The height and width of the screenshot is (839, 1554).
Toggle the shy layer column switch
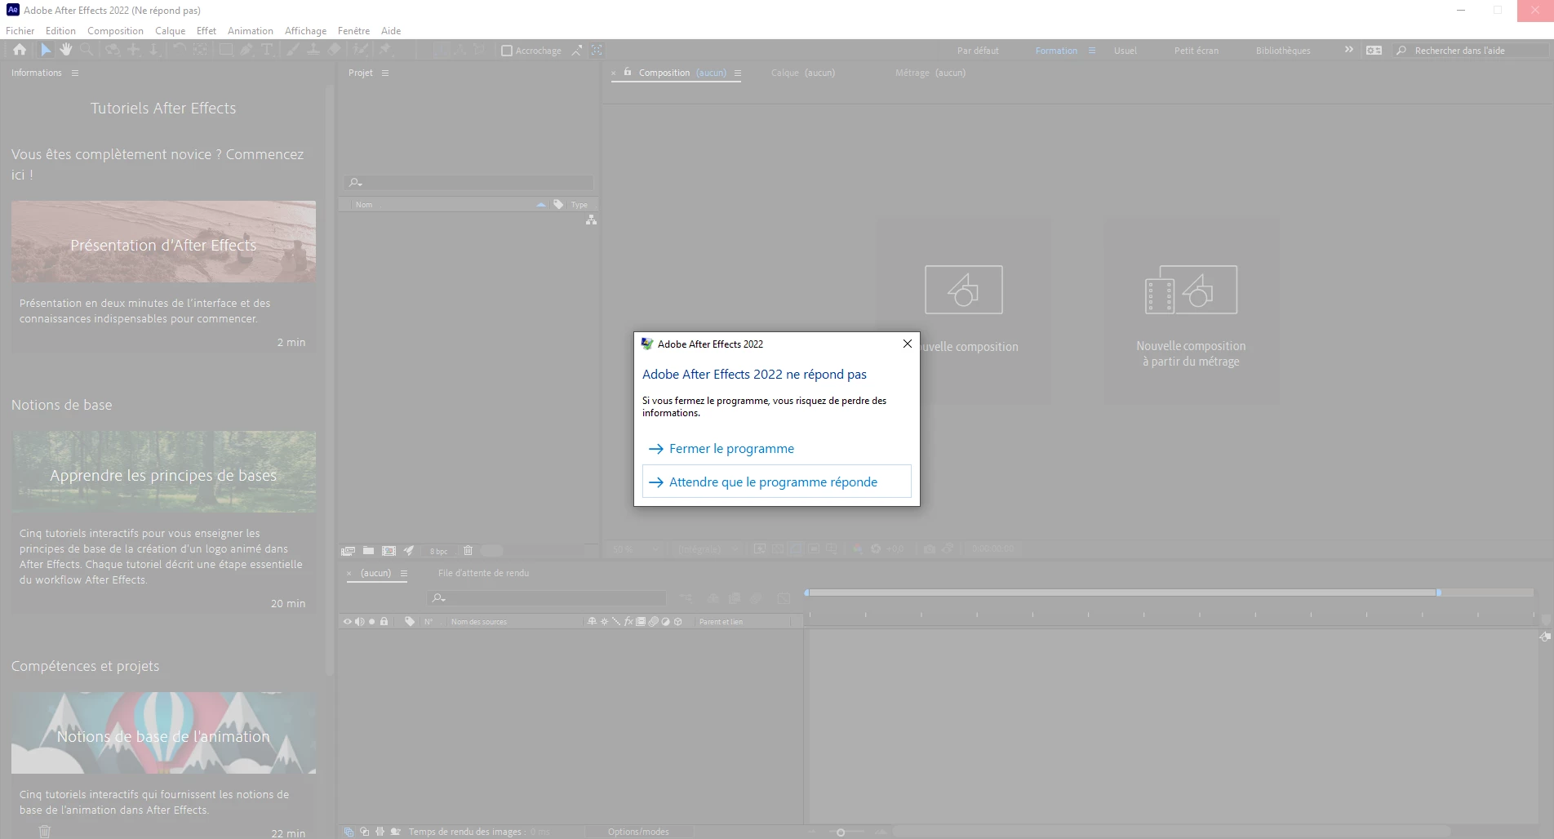[592, 622]
